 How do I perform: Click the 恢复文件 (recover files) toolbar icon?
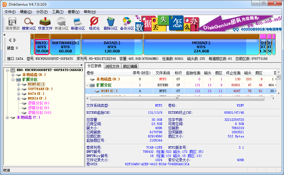[45, 23]
